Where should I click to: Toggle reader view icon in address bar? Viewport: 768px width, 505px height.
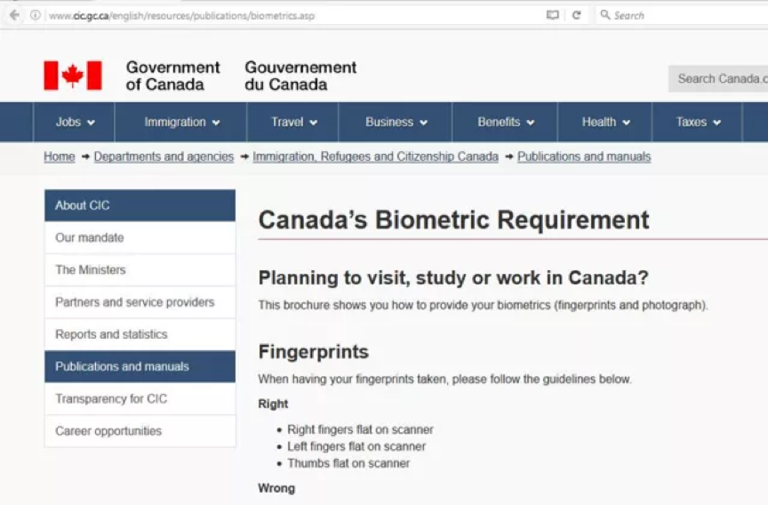coord(553,15)
